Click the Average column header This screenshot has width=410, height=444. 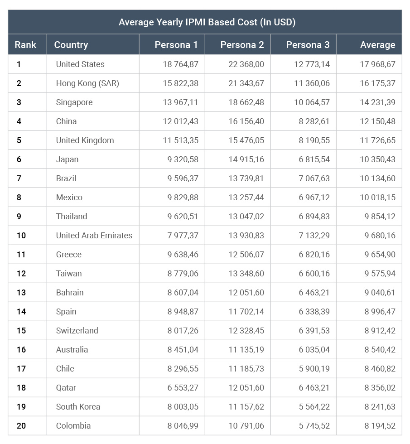click(377, 45)
